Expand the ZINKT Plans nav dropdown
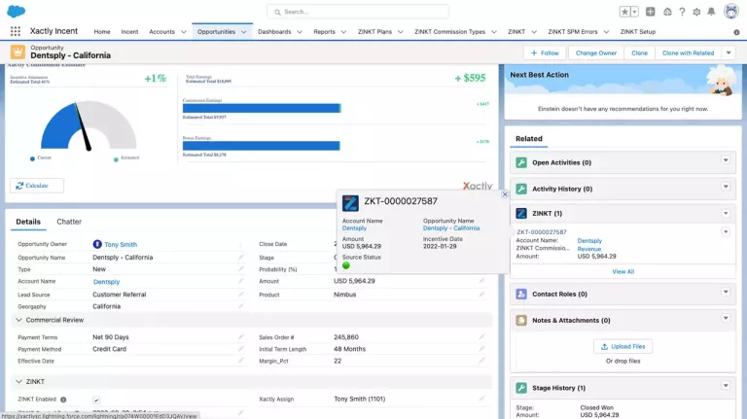Image resolution: width=747 pixels, height=419 pixels. click(x=400, y=32)
